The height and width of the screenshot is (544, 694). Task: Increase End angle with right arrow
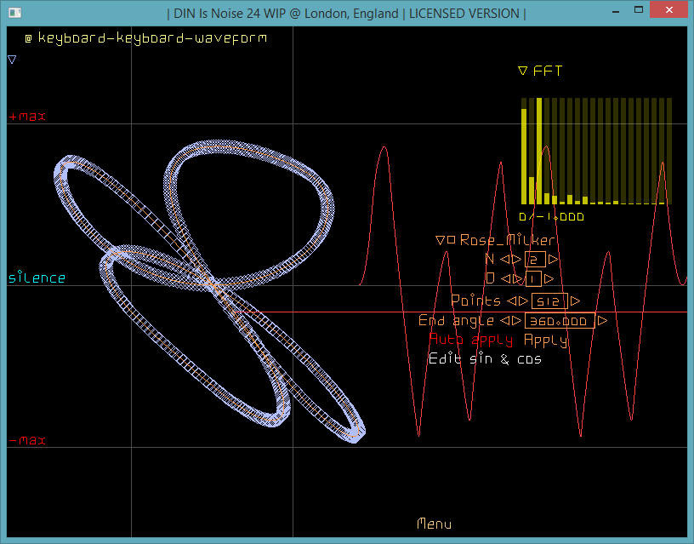[x=602, y=321]
